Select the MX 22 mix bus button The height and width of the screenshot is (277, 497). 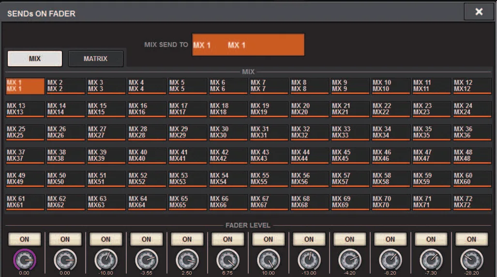(x=391, y=109)
